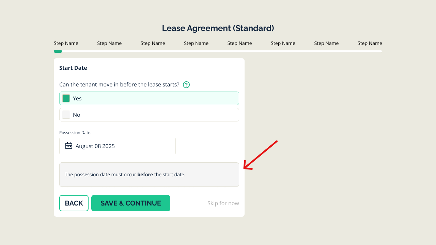Select the Start Date heading

[x=73, y=68]
